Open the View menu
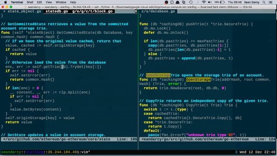 [49, 2]
